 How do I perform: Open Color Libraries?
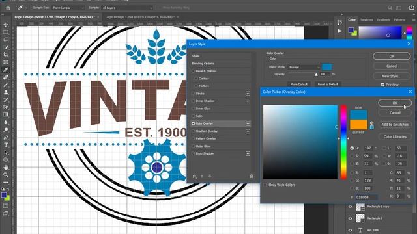[x=395, y=137]
